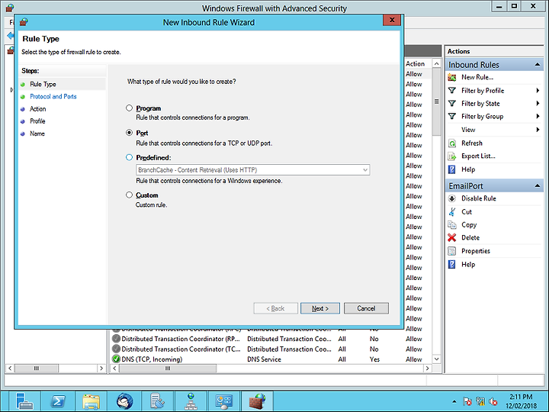Click the Properties icon
Screen dimensions: 549x412
[x=452, y=251]
